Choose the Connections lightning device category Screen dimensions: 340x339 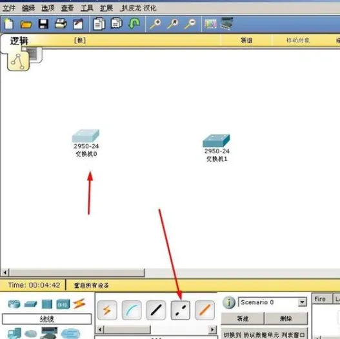tap(79, 303)
